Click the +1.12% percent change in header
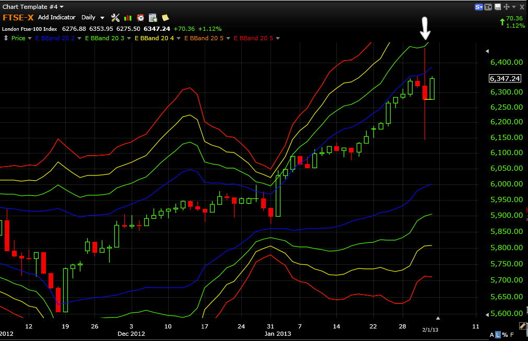This screenshot has width=528, height=341. 210,29
